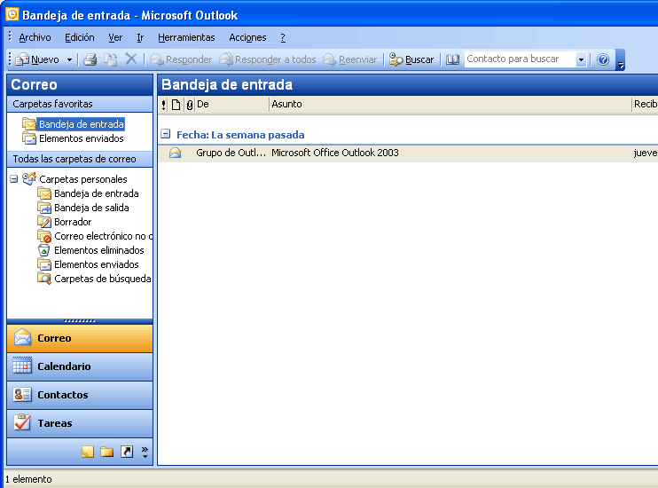Open the Nuevo button dropdown arrow
The image size is (658, 488).
click(70, 59)
